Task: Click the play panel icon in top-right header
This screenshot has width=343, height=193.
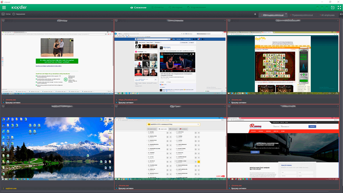Action: (x=332, y=8)
